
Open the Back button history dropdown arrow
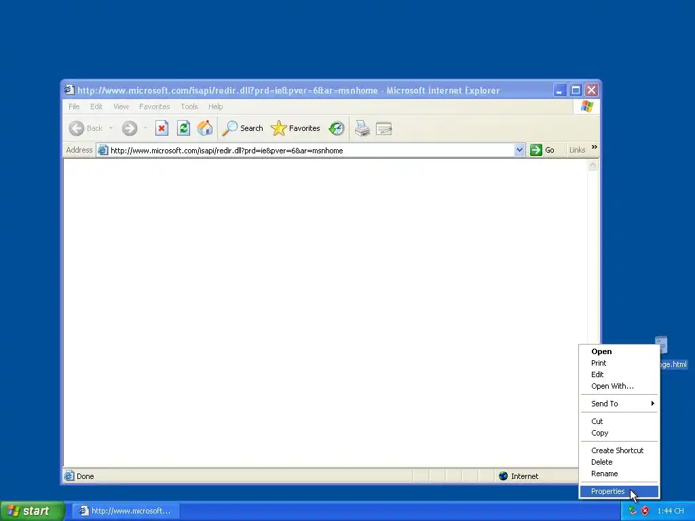coord(111,128)
